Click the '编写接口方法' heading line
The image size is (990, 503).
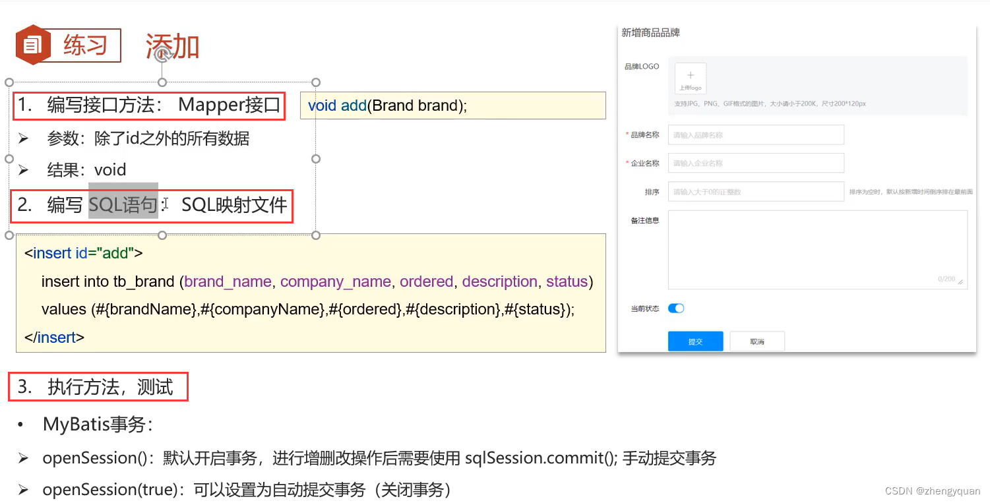coord(149,105)
